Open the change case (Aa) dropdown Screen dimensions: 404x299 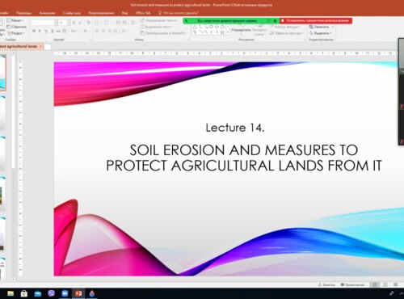click(74, 31)
